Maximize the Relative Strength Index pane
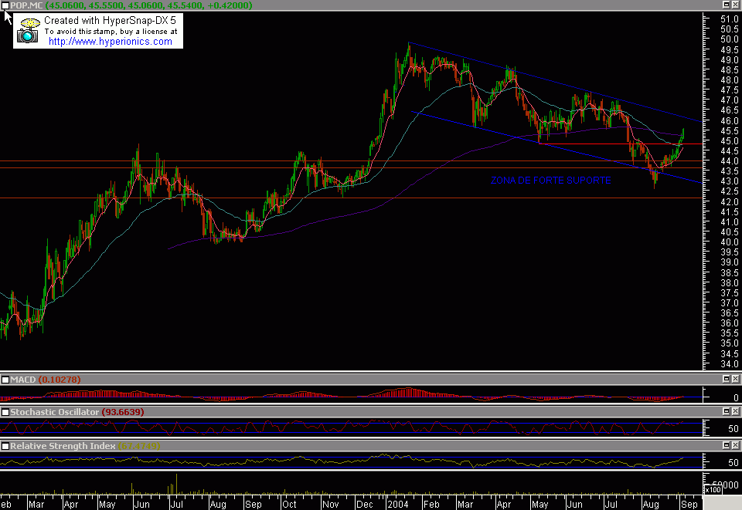This screenshot has height=510, width=742. (724, 446)
